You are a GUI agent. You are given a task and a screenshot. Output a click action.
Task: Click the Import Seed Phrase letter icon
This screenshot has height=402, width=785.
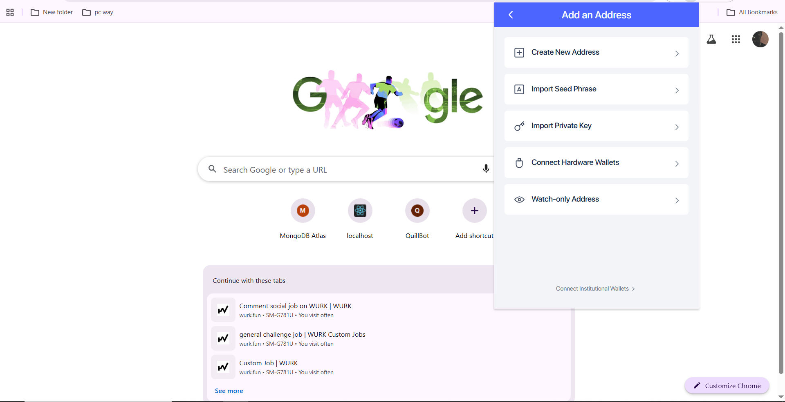point(519,89)
